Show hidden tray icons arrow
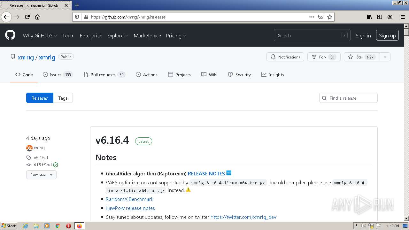Viewport: 409px width, 230px height. [x=356, y=226]
